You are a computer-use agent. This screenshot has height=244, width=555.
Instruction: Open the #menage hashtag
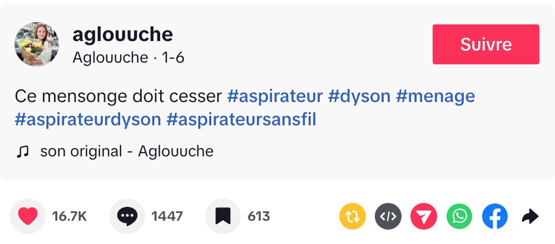pyautogui.click(x=435, y=96)
